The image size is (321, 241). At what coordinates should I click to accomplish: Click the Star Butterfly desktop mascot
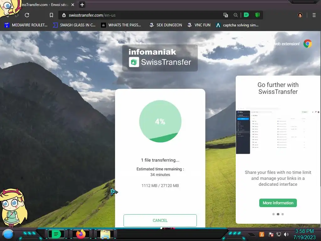14,207
